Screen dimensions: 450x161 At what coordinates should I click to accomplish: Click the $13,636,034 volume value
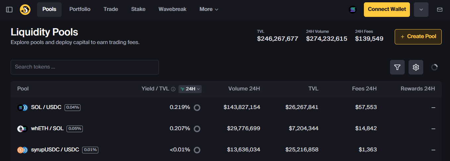tap(243, 150)
